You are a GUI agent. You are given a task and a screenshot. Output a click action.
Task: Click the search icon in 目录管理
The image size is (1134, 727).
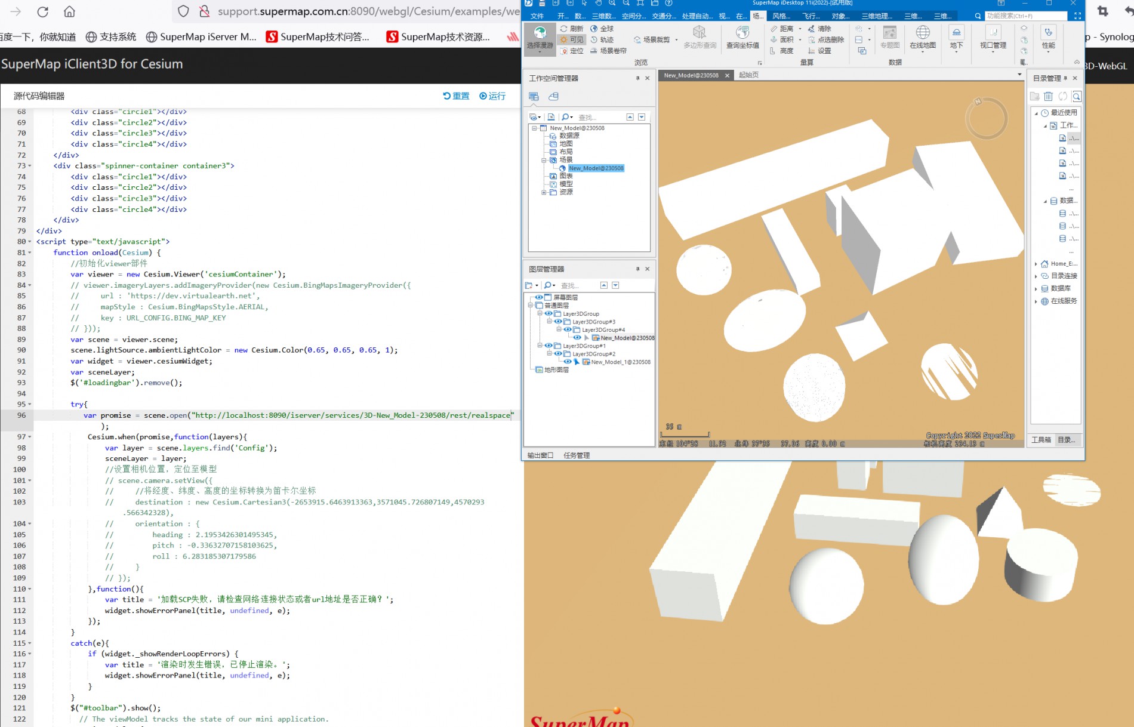1077,97
